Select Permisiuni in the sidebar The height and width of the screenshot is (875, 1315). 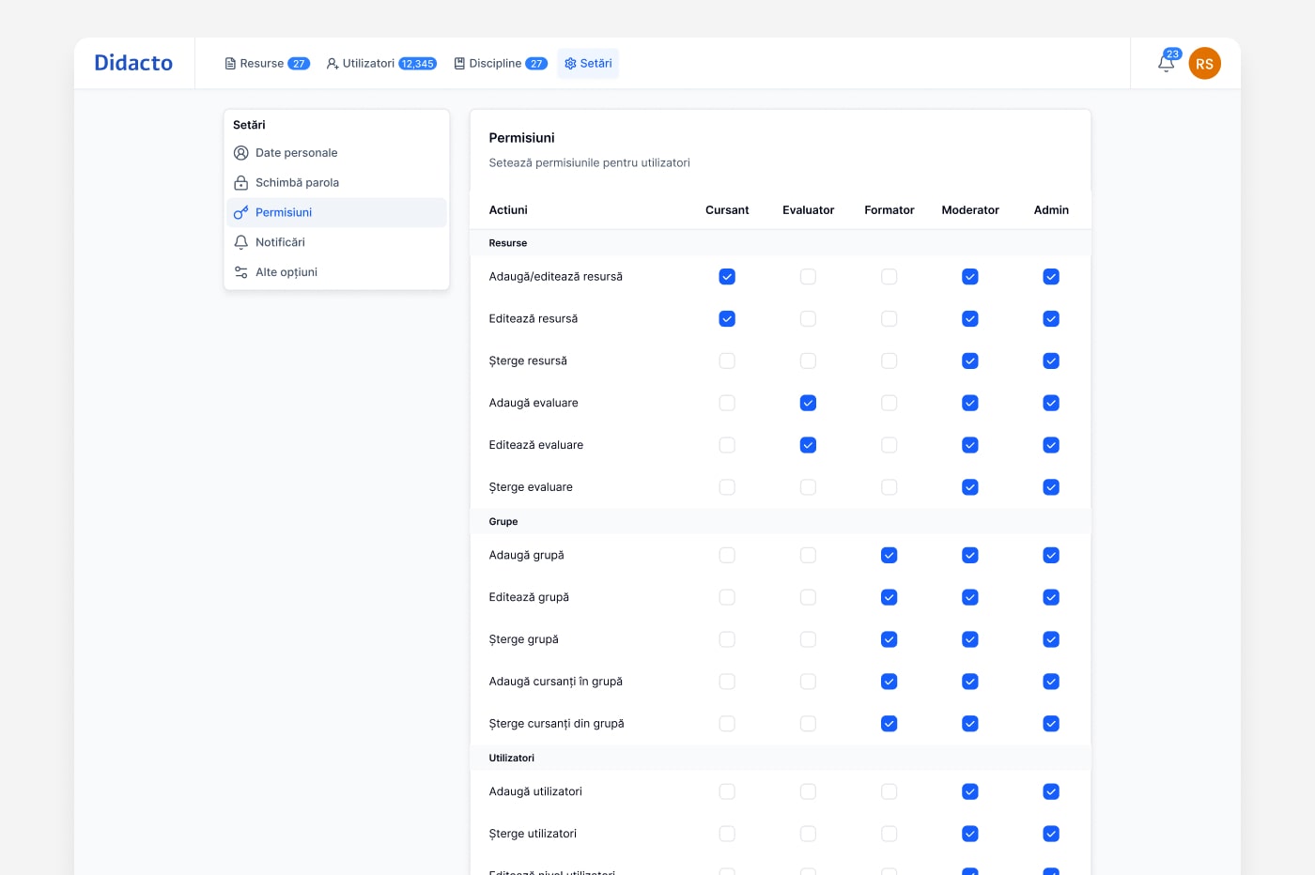coord(336,212)
